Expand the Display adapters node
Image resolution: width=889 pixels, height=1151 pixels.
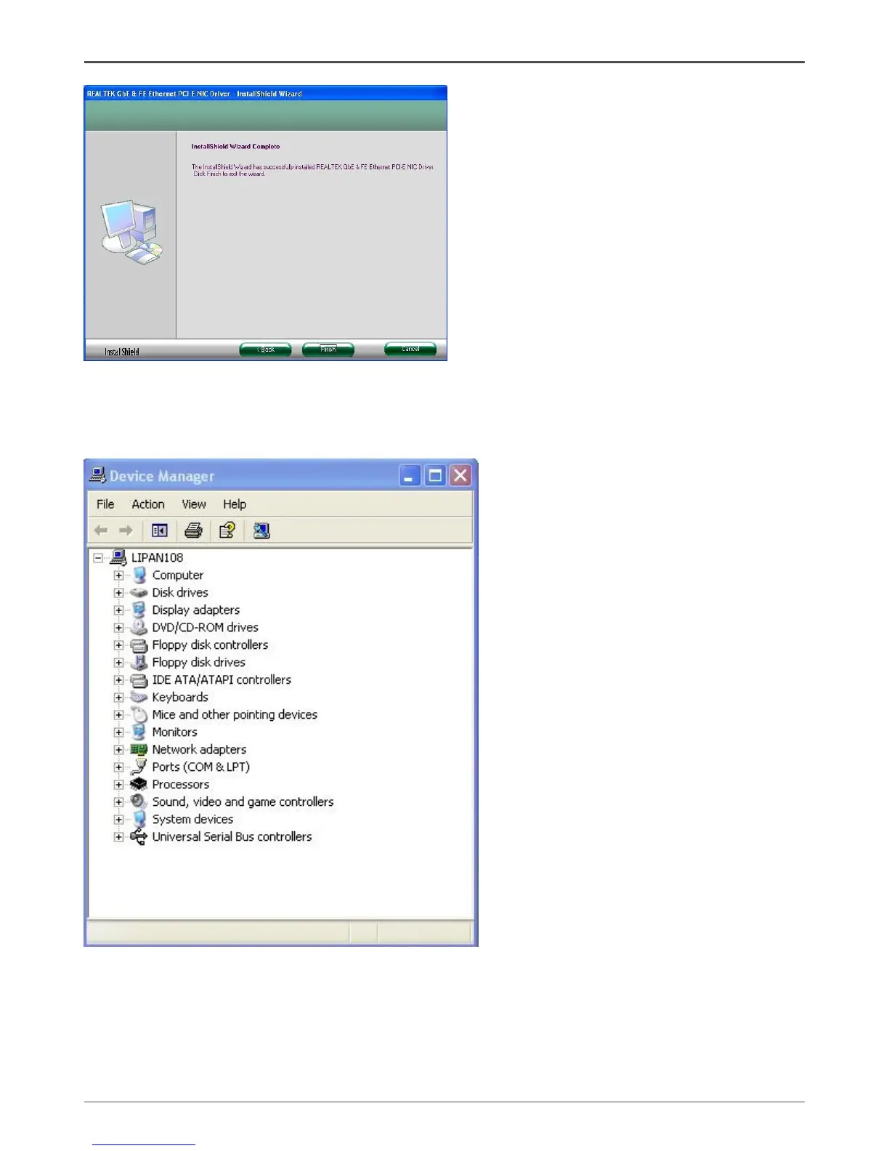(x=118, y=610)
